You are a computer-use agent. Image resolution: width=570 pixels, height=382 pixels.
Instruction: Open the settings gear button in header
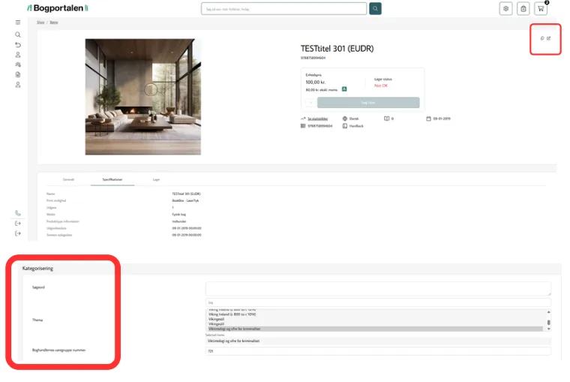505,9
